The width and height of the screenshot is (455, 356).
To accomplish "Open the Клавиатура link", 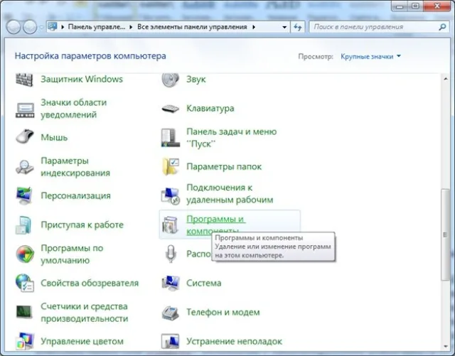I will [x=210, y=109].
